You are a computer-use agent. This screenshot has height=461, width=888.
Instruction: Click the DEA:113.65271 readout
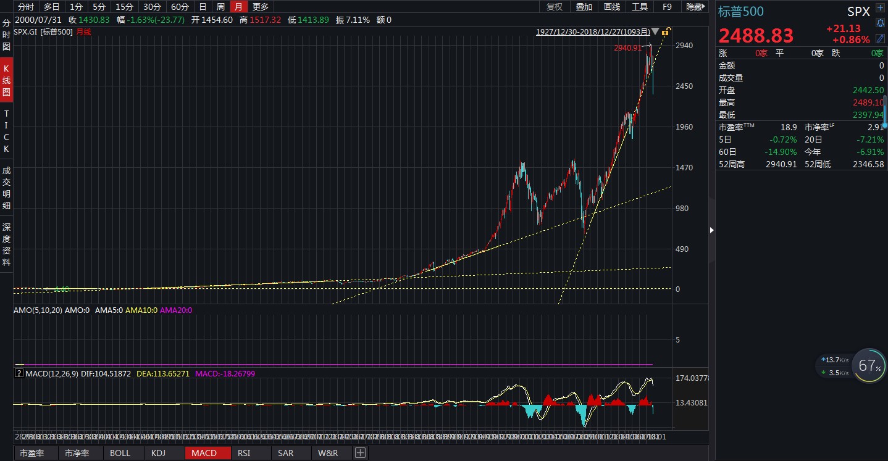click(163, 373)
